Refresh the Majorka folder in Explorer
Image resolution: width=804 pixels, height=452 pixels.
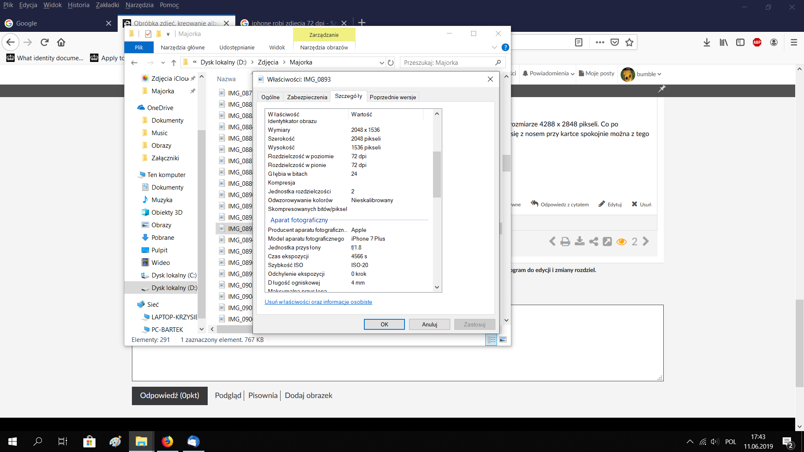click(x=391, y=62)
